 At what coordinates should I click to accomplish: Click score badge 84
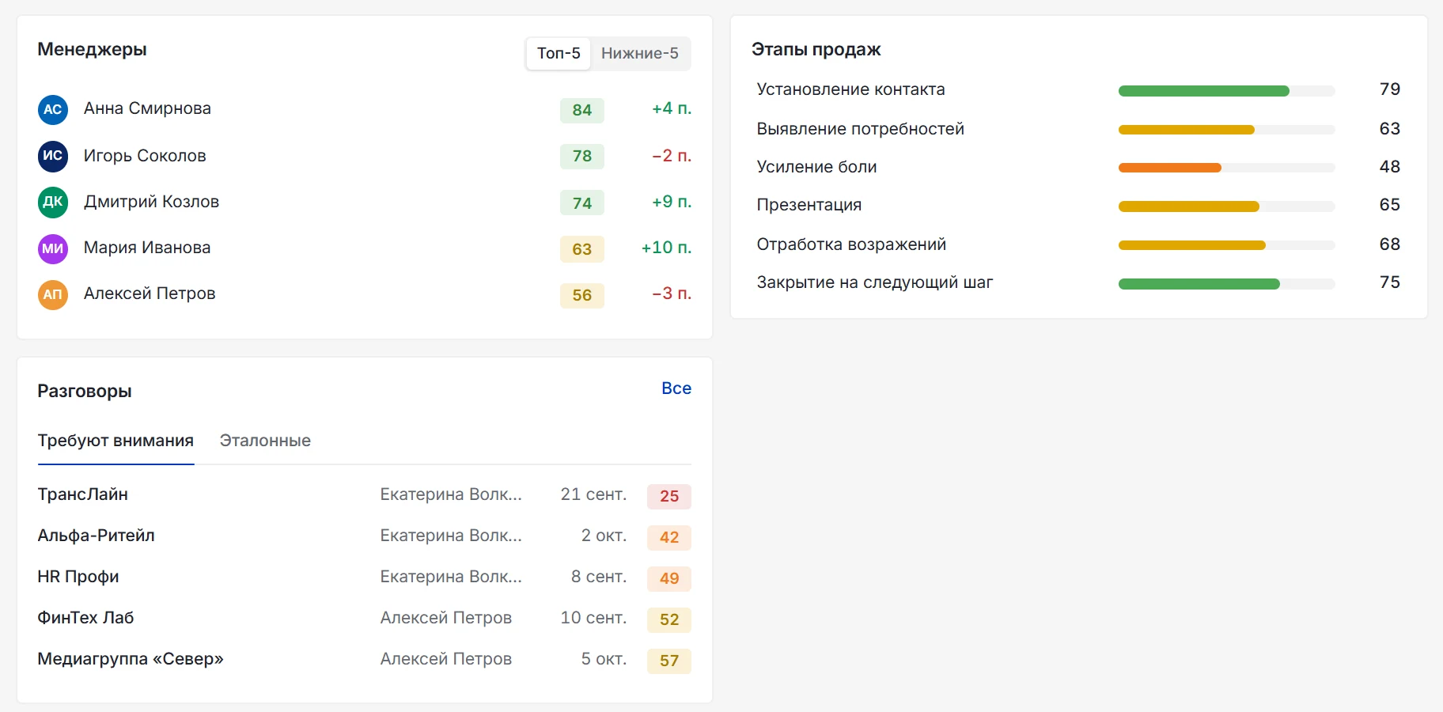582,110
